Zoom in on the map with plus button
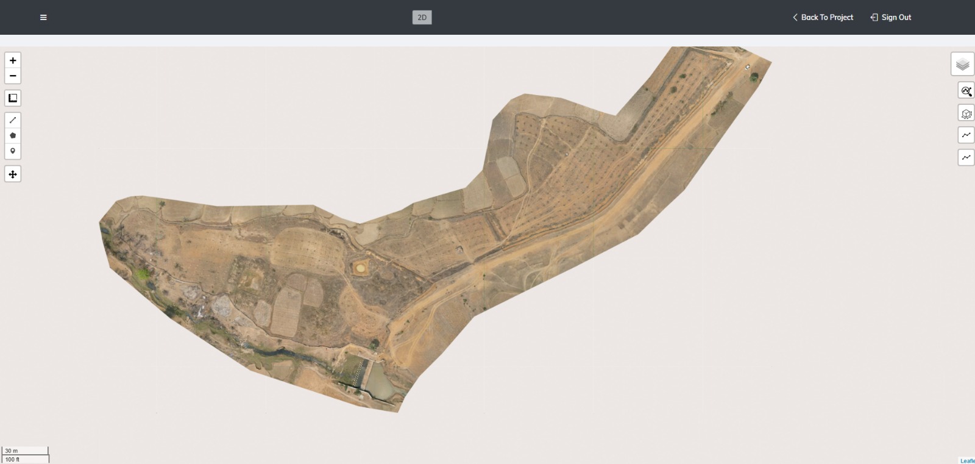 point(13,60)
